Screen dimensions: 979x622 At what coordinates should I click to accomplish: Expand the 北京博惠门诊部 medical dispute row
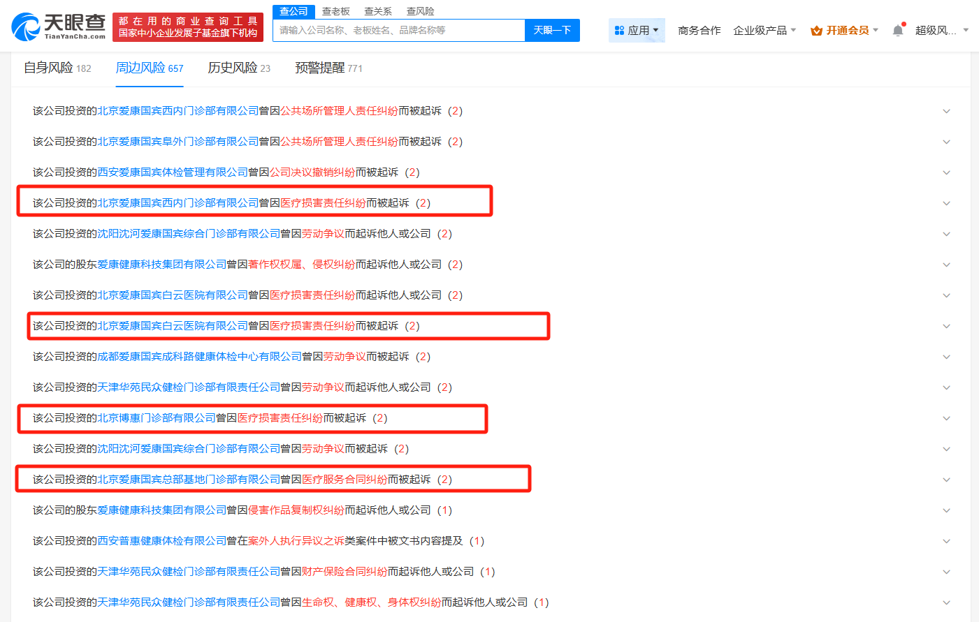pos(947,418)
